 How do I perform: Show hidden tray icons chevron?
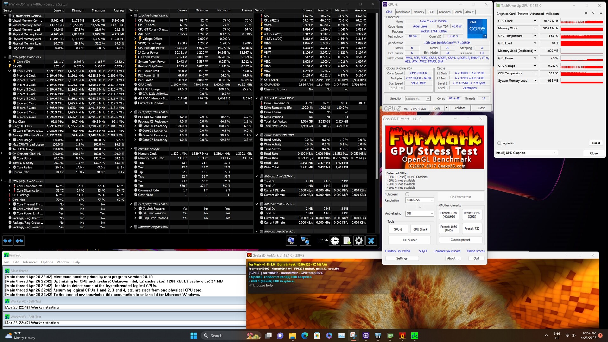[546, 335]
